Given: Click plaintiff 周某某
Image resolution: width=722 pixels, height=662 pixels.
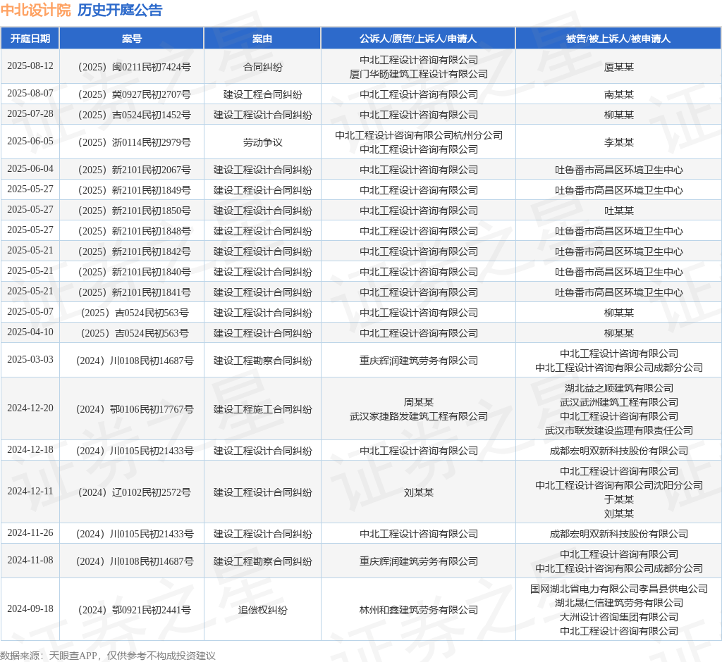Looking at the screenshot, I should [x=418, y=403].
